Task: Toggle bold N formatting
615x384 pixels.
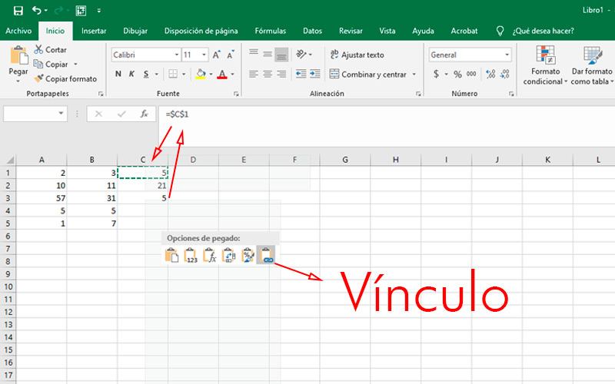Action: pos(118,74)
